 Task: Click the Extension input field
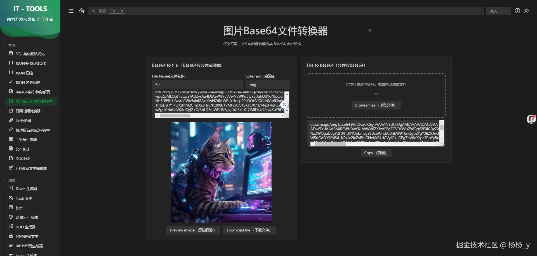(x=268, y=85)
